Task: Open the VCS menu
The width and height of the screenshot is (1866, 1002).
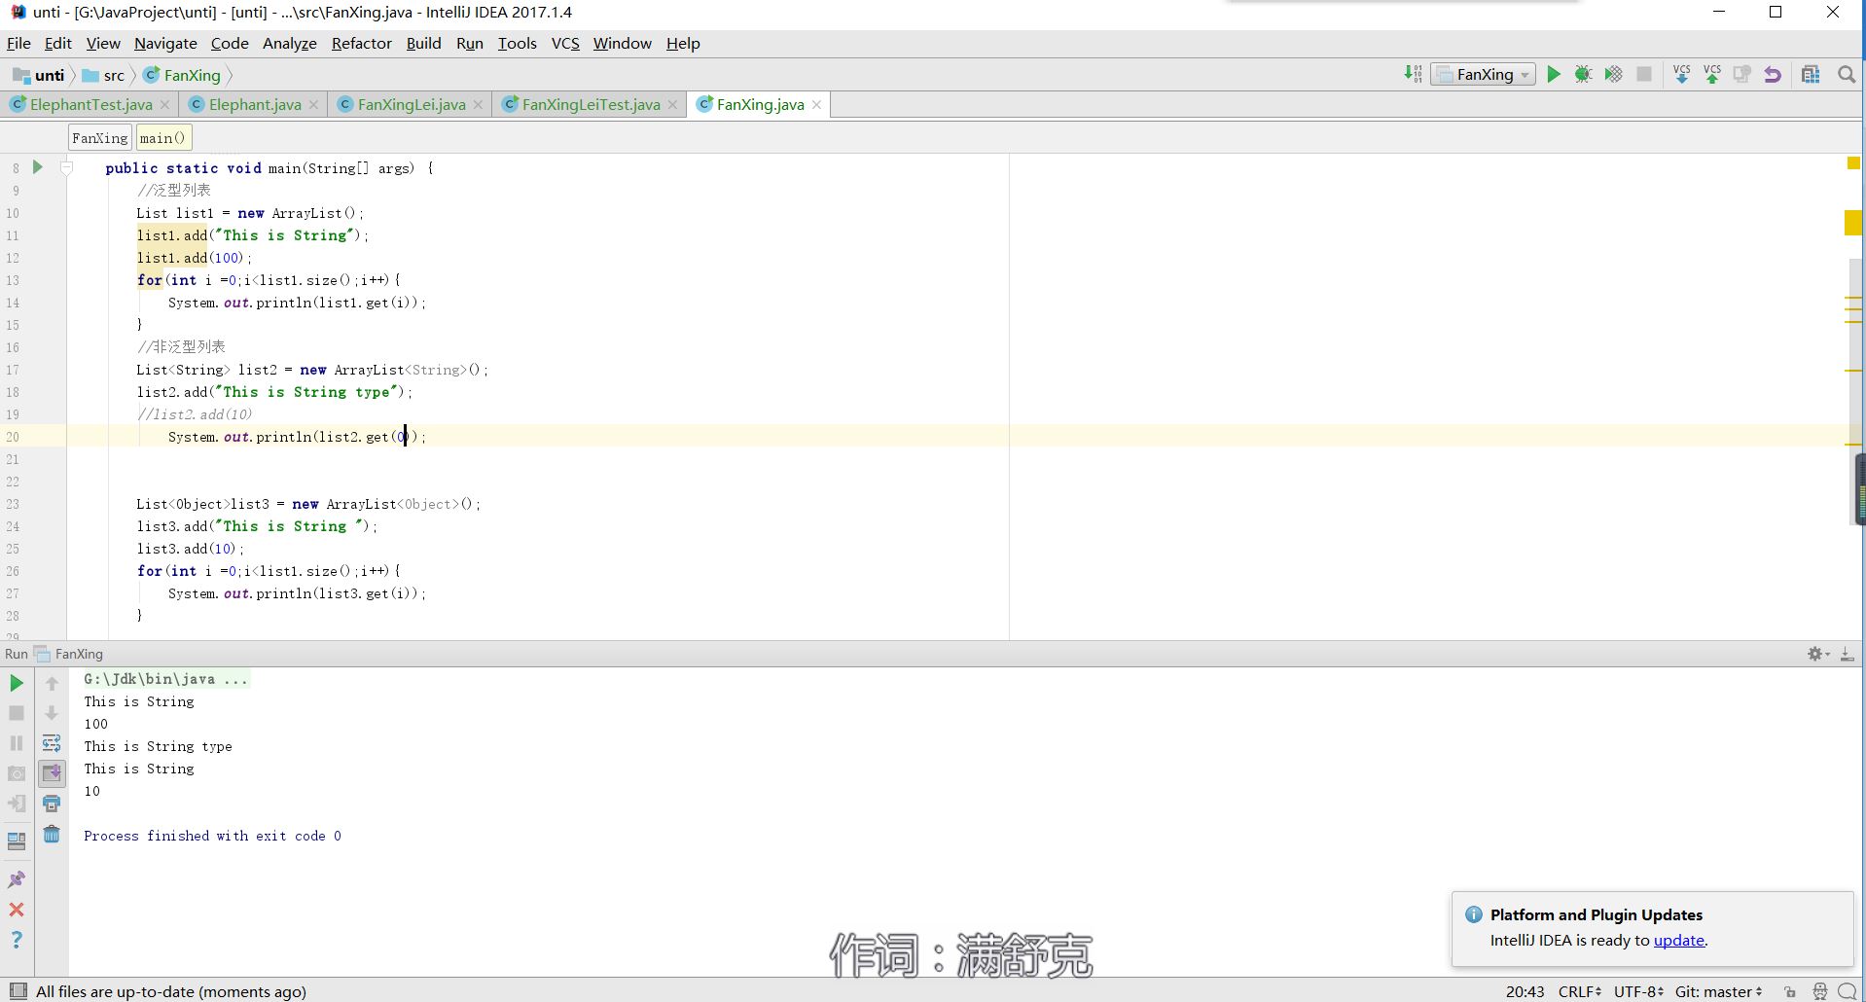Action: pos(565,44)
